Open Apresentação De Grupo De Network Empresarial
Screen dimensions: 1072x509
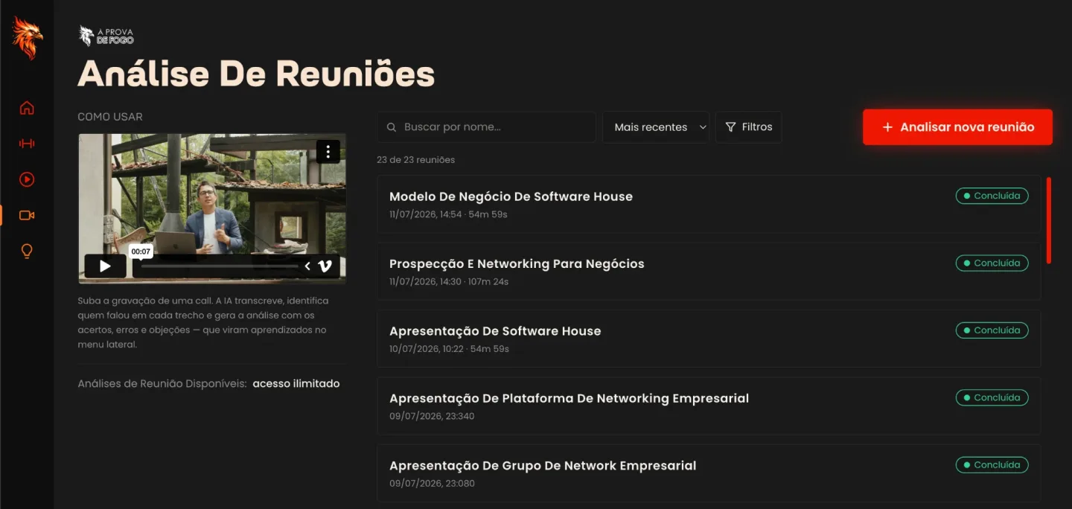[x=709, y=473]
